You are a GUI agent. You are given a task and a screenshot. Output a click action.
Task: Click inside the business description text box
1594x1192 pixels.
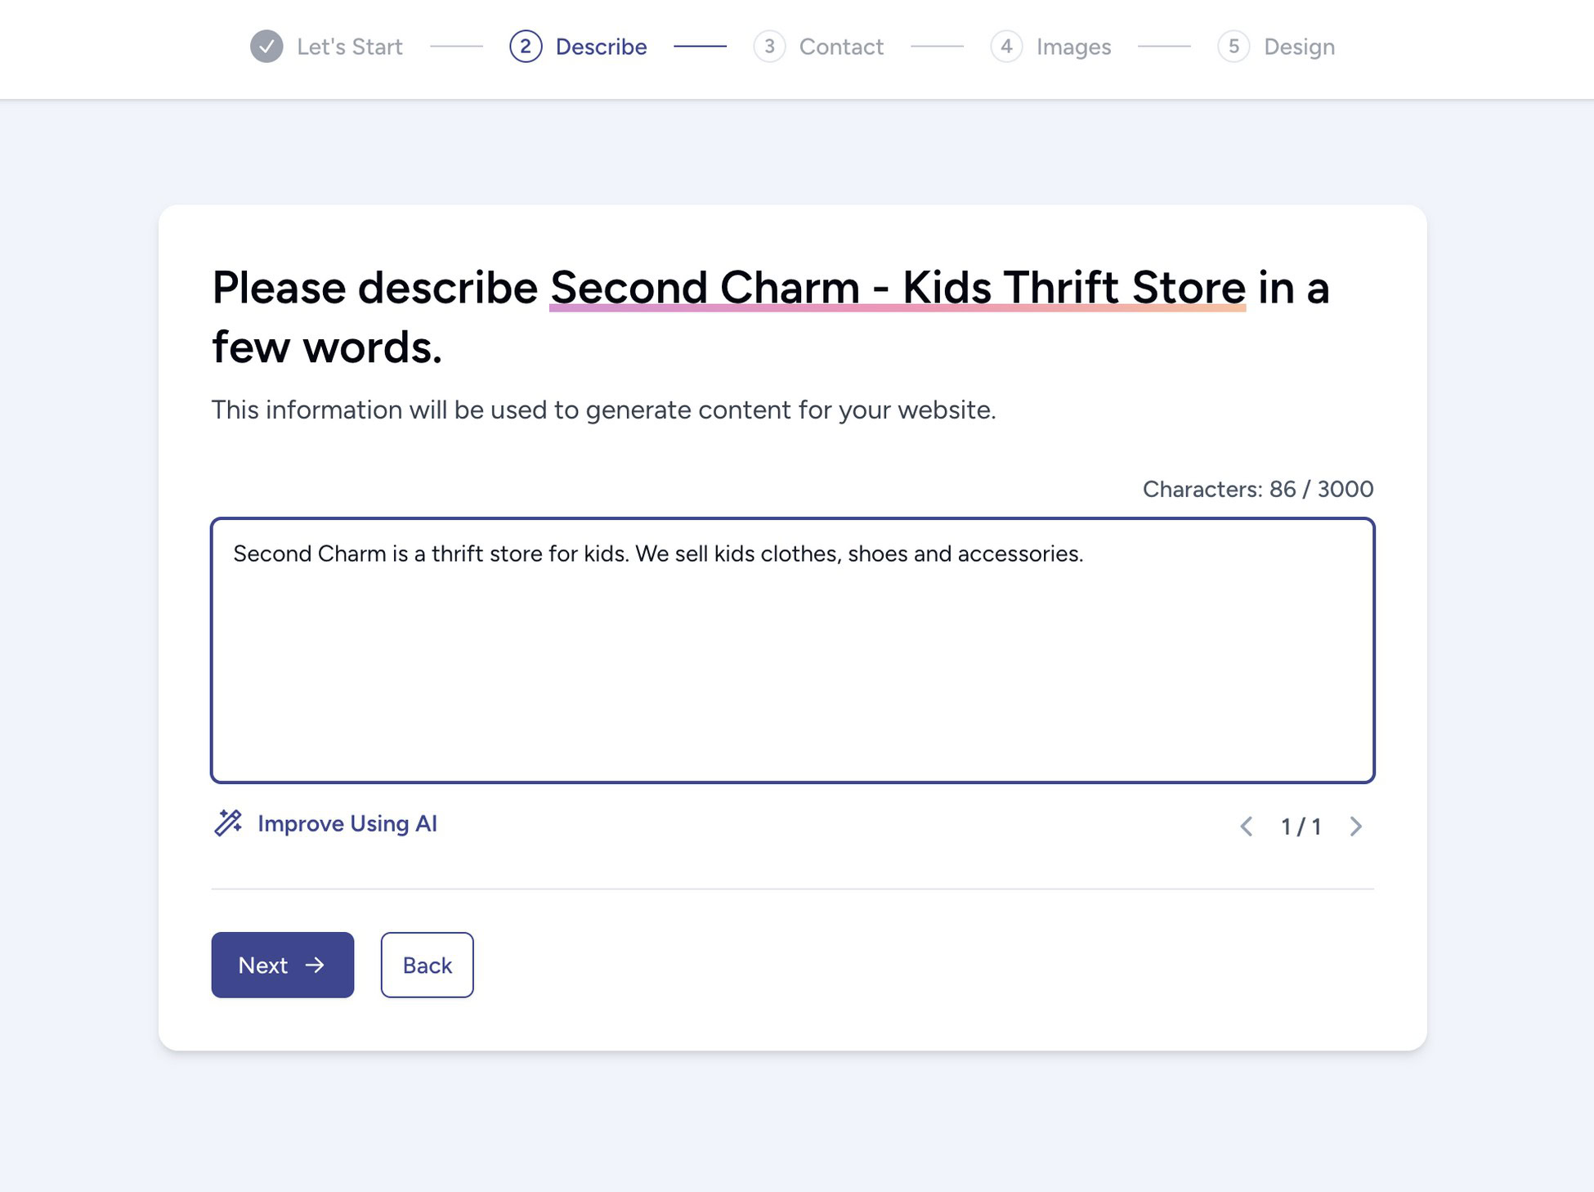tap(793, 646)
